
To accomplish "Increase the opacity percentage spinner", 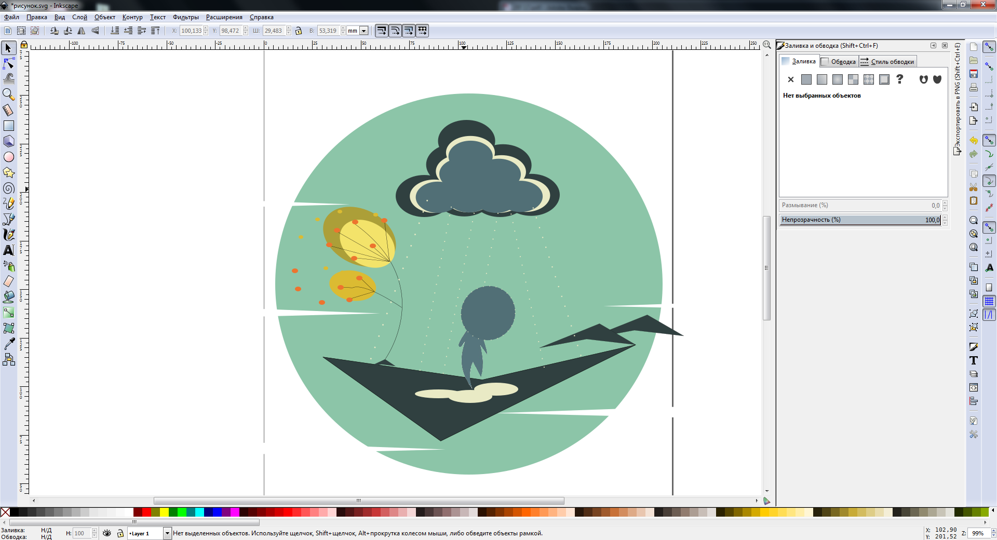I will (945, 218).
